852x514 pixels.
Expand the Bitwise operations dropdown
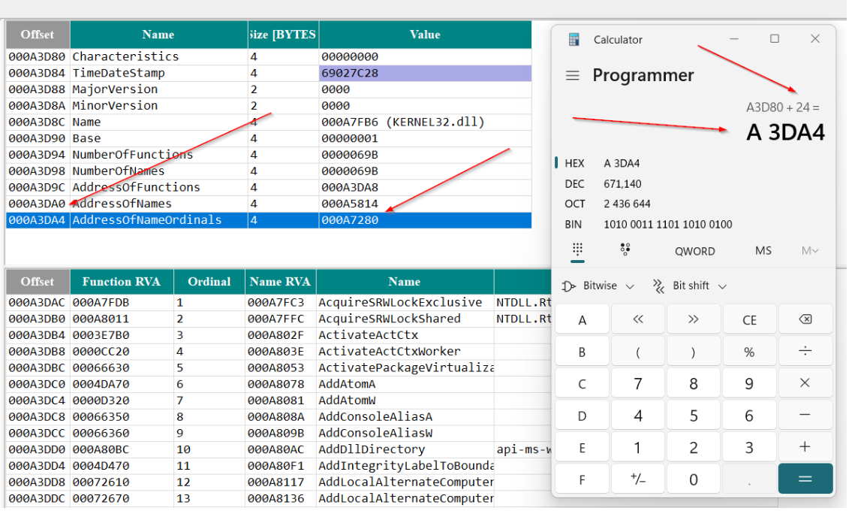point(598,286)
